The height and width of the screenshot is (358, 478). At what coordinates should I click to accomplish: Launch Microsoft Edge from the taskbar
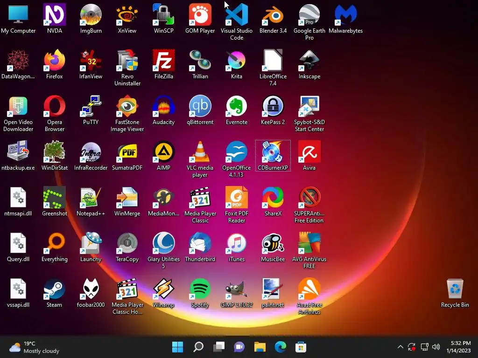coord(281,347)
